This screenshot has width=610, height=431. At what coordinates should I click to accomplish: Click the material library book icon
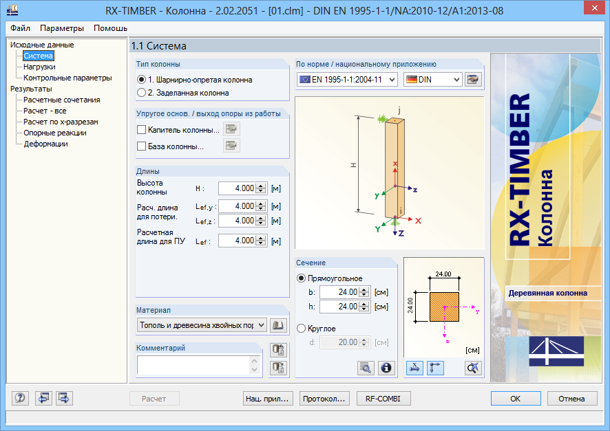(277, 324)
